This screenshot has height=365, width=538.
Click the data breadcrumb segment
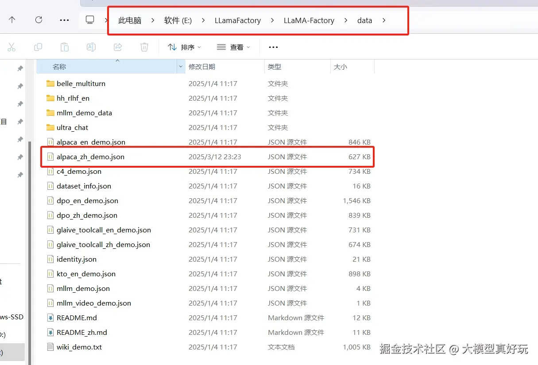(365, 20)
